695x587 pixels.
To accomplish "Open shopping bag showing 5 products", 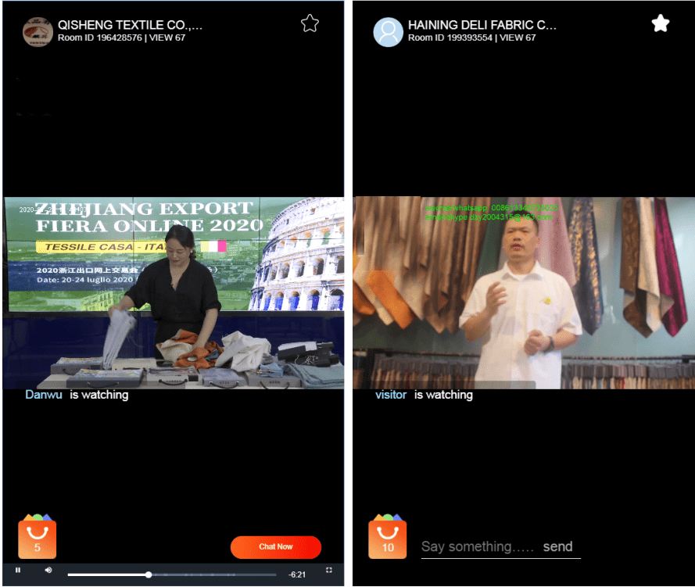I will 38,536.
